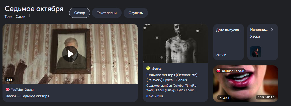This screenshot has height=106, width=291.
Task: Open the lips video thumbnail
Action: coord(246,83)
